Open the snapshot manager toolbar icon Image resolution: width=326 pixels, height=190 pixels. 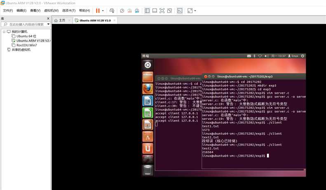coord(137,11)
